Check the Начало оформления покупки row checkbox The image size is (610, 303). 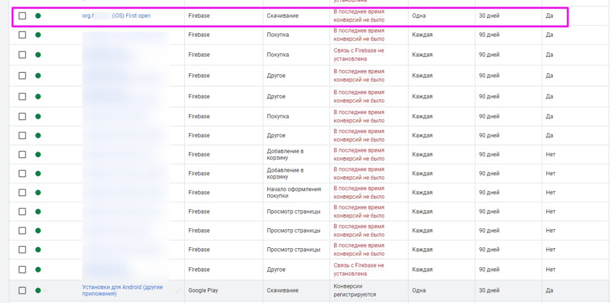(x=22, y=192)
